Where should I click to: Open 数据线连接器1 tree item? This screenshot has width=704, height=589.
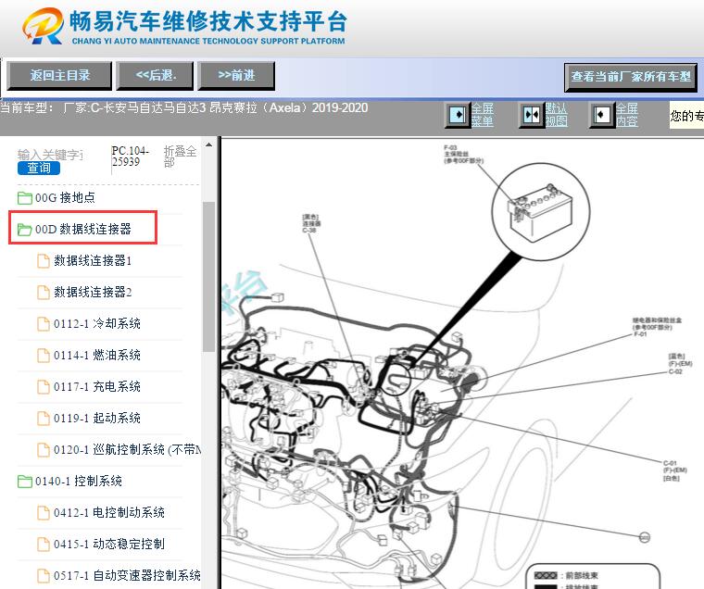pos(93,261)
